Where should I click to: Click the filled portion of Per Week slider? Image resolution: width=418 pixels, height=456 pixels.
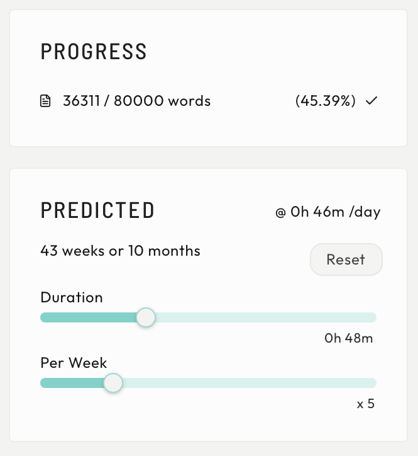pyautogui.click(x=72, y=383)
